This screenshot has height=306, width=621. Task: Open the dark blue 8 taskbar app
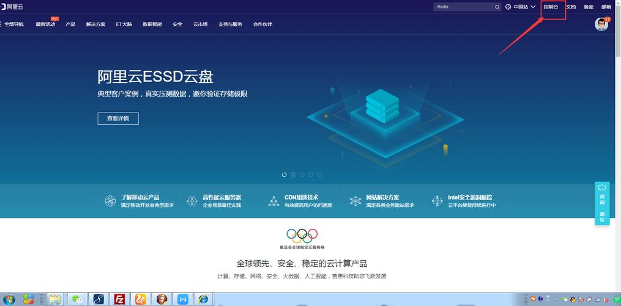point(99,299)
